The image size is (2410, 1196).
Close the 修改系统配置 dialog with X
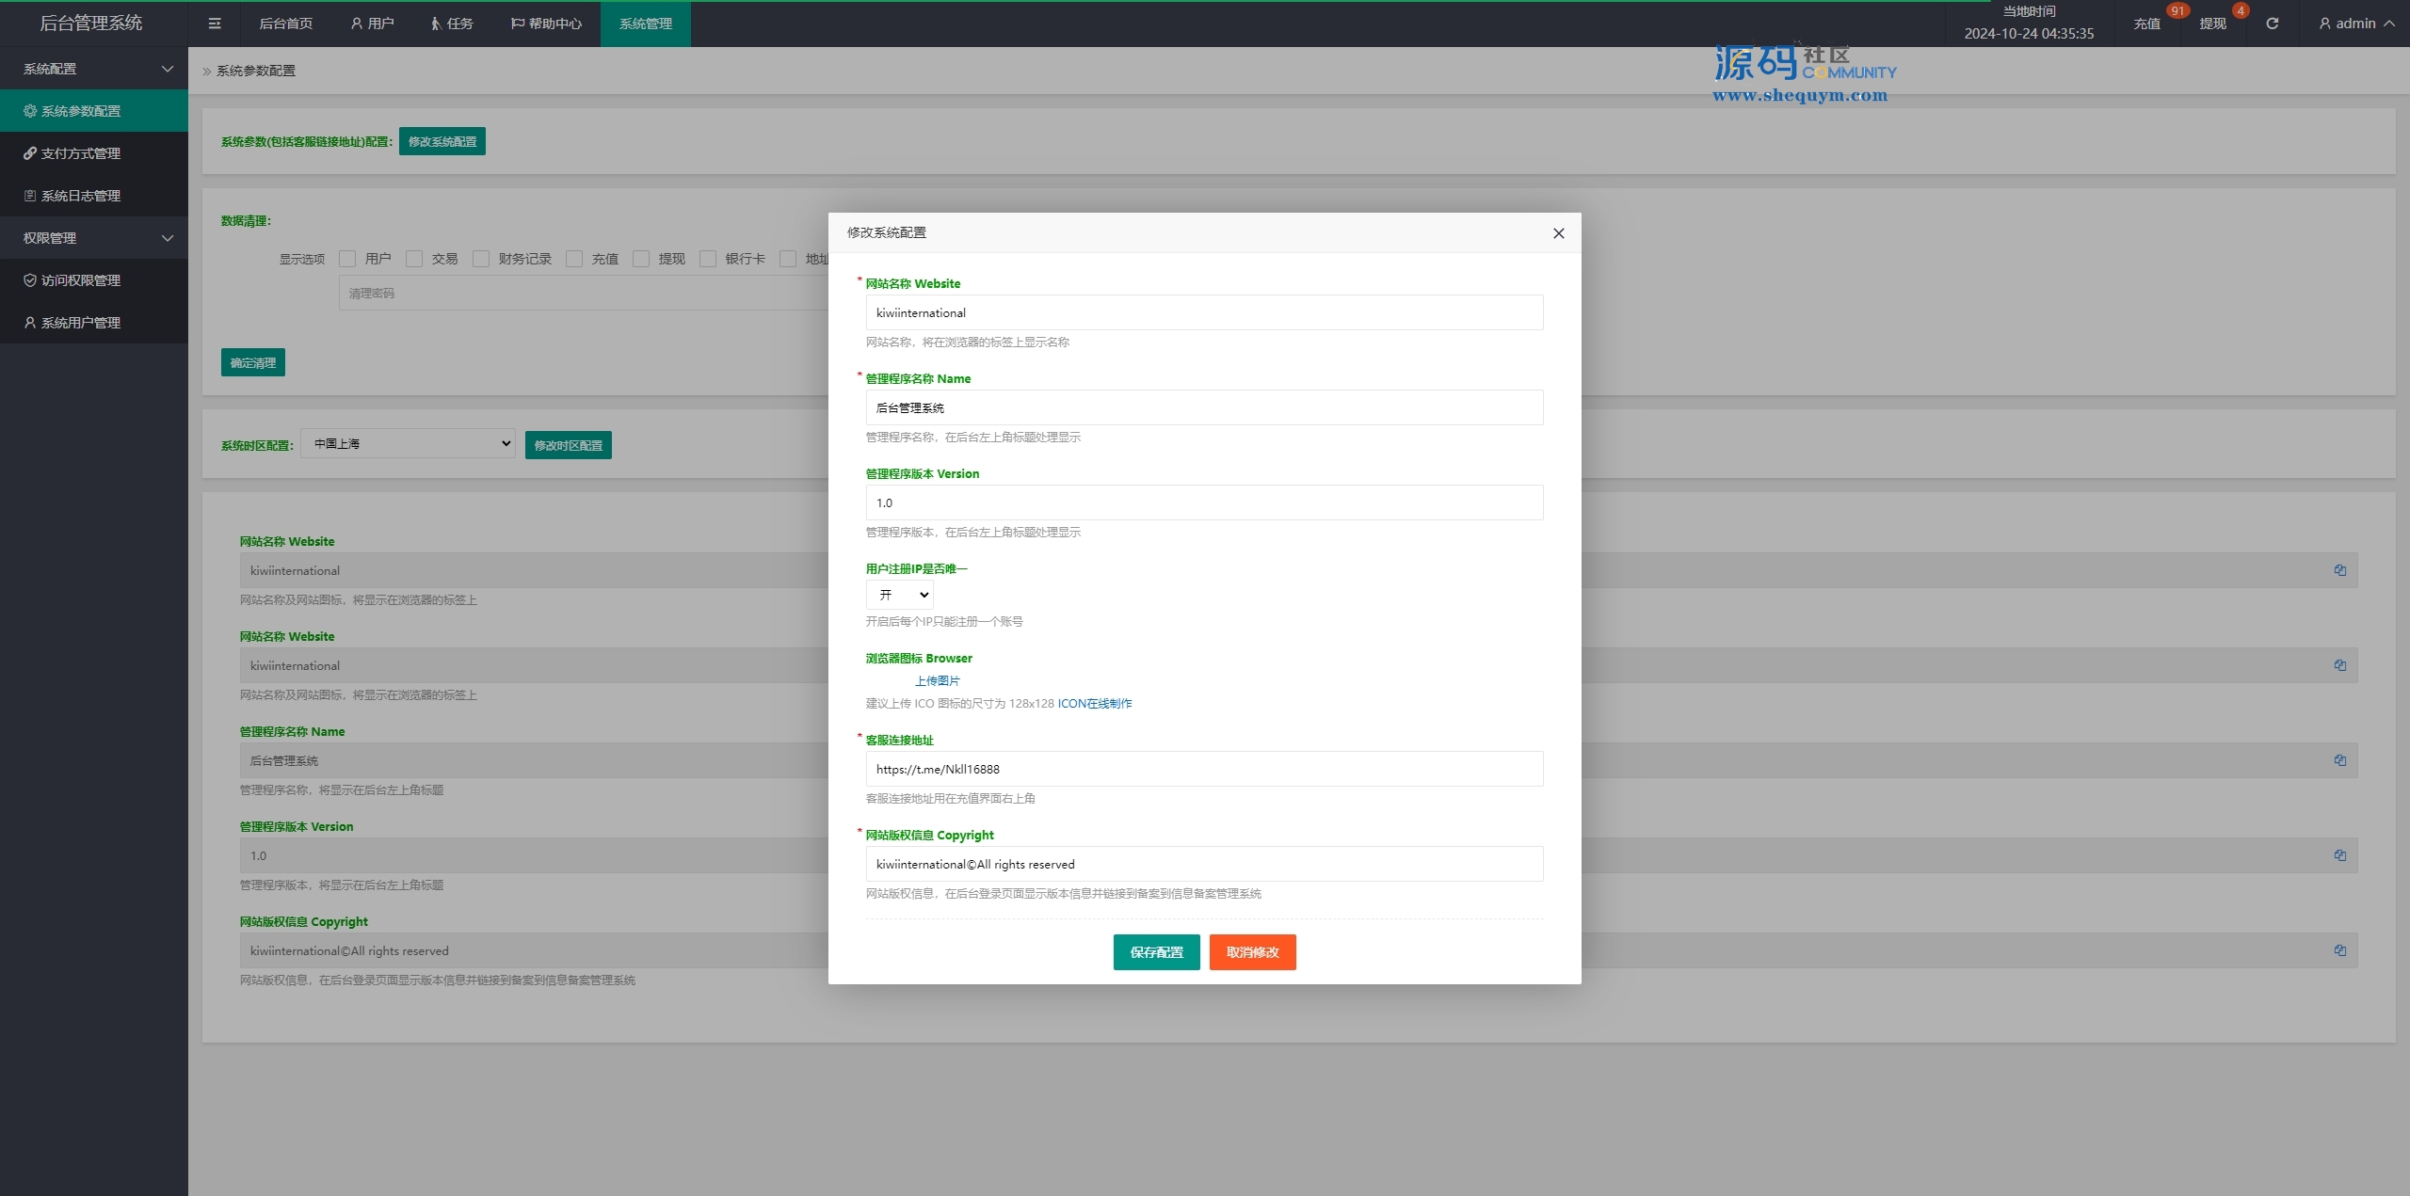(x=1558, y=233)
